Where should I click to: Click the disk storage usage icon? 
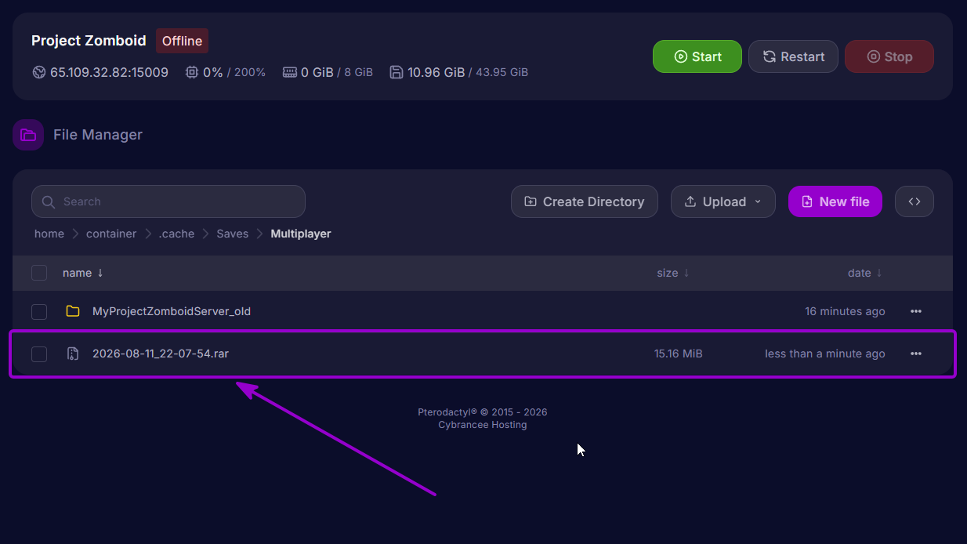click(397, 72)
